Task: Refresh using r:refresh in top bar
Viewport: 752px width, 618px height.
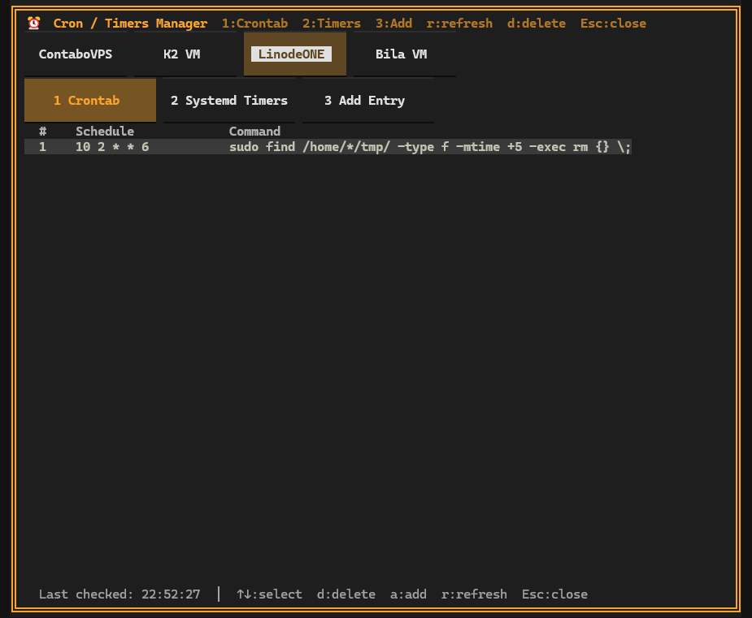Action: click(459, 23)
